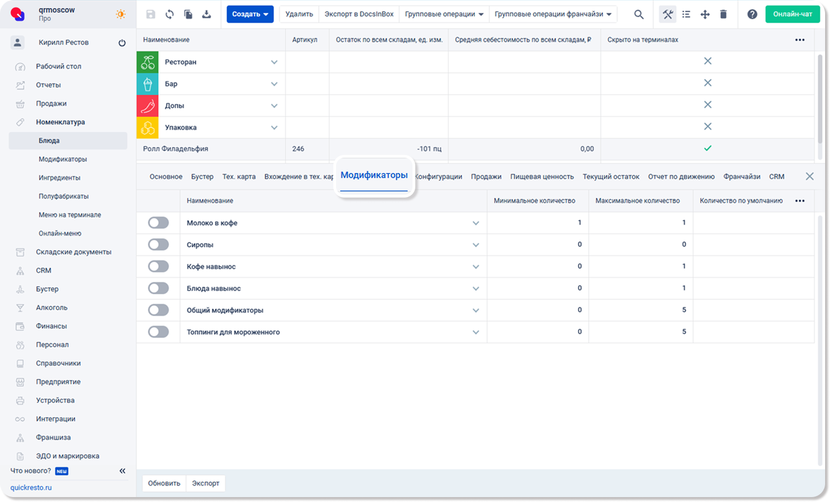Expand the Бар category row
Image resolution: width=830 pixels, height=502 pixels.
point(274,84)
